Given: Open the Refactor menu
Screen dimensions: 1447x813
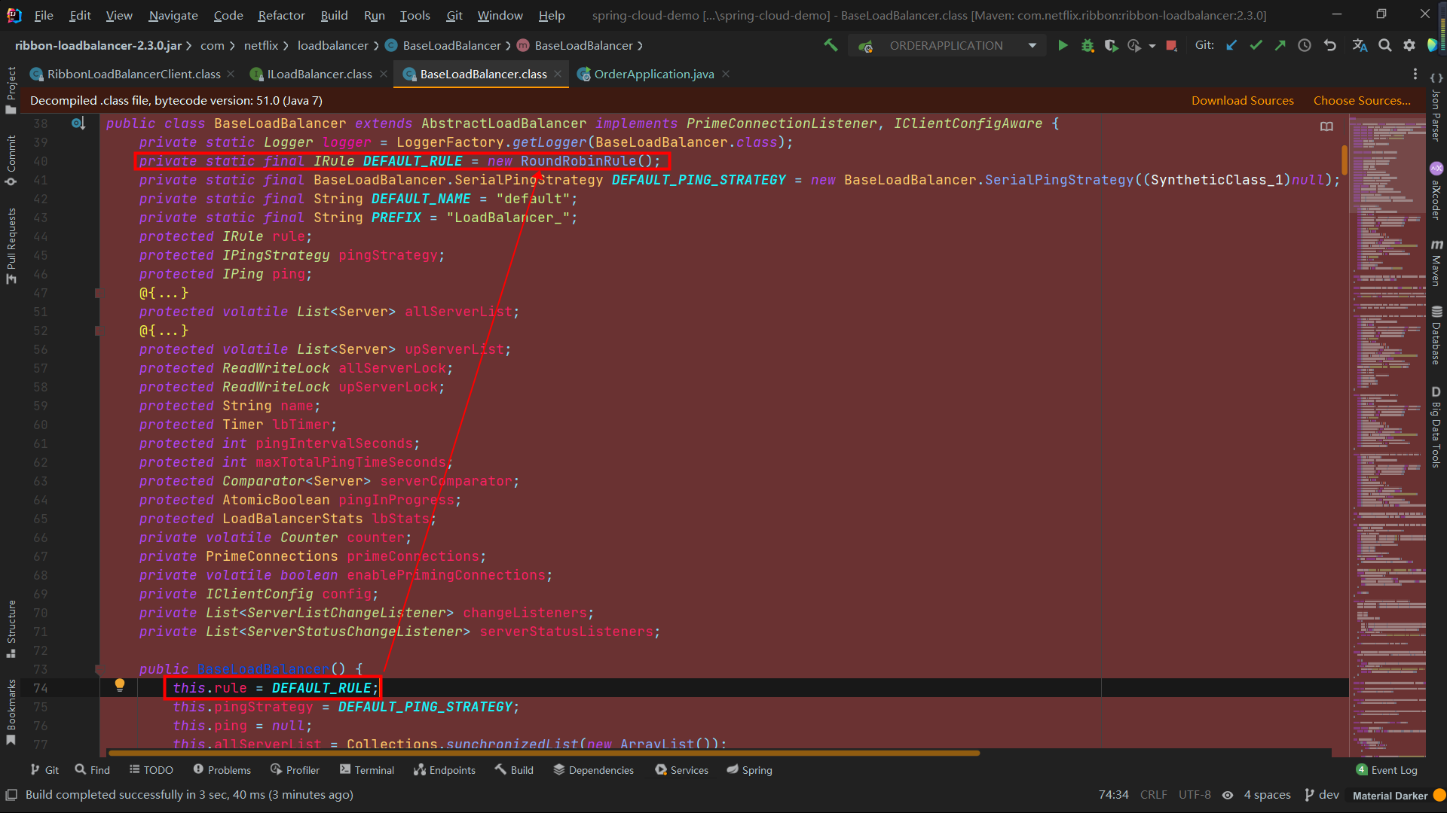Looking at the screenshot, I should coord(281,15).
